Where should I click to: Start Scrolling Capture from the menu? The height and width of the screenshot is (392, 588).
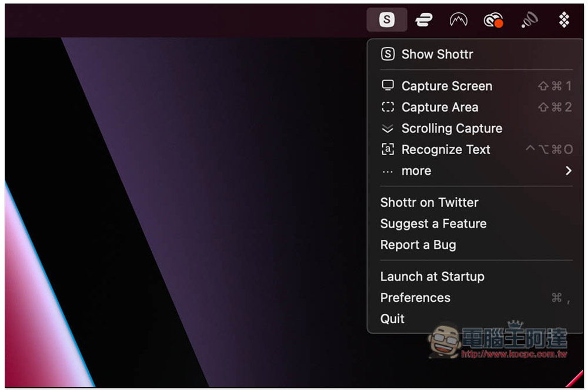(476, 128)
